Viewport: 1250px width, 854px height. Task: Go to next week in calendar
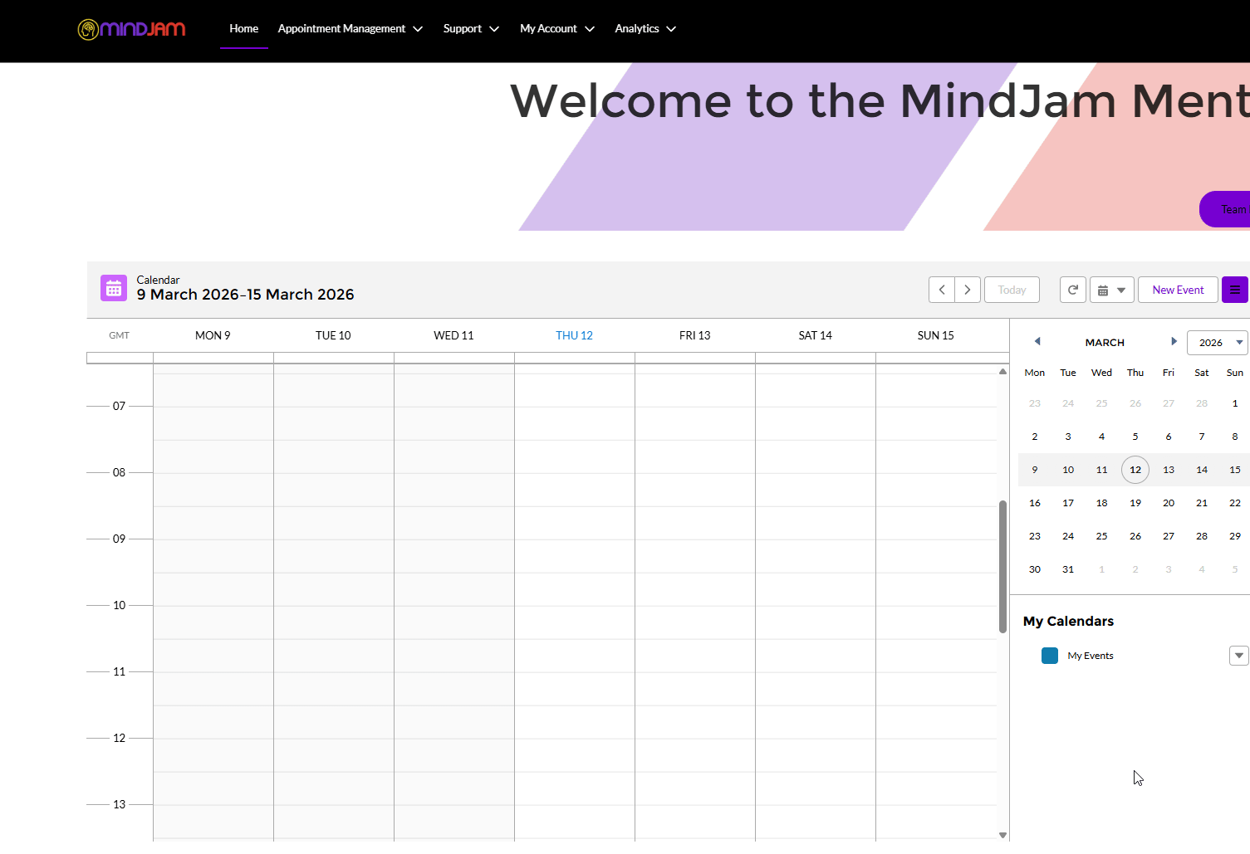pos(968,290)
